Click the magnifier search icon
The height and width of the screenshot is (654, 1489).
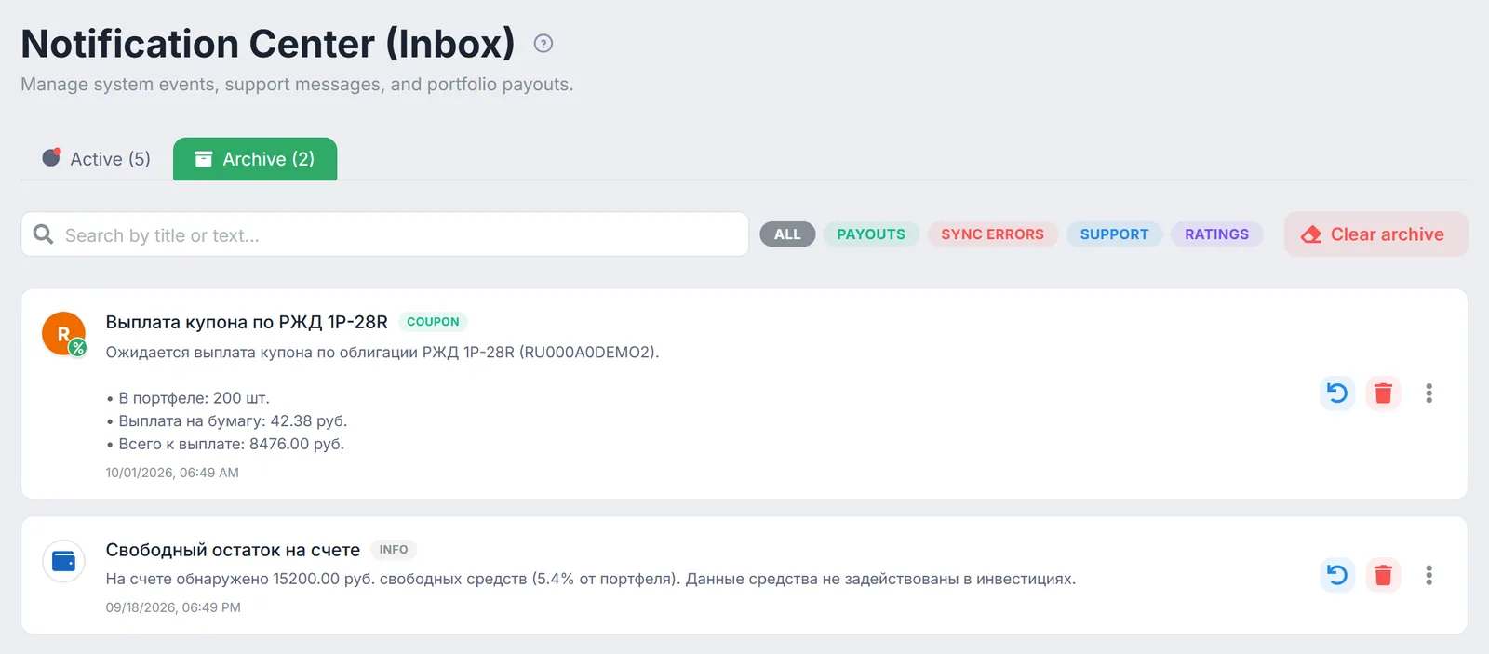tap(43, 234)
